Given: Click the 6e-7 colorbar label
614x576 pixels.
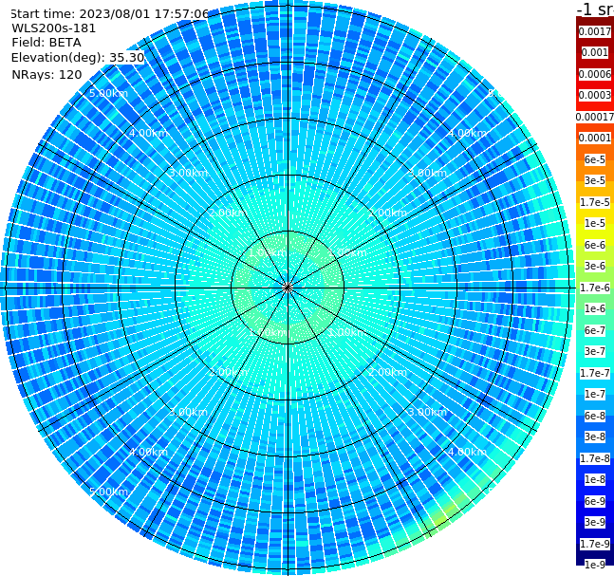Looking at the screenshot, I should [595, 330].
